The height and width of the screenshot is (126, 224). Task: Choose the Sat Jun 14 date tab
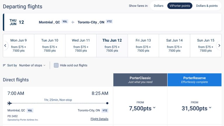(174, 46)
